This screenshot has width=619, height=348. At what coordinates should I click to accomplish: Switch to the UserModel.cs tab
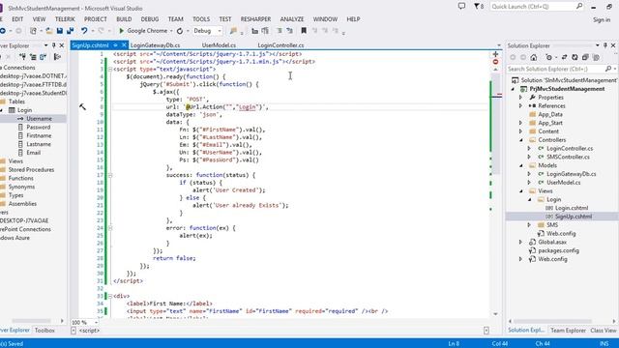[x=219, y=45]
